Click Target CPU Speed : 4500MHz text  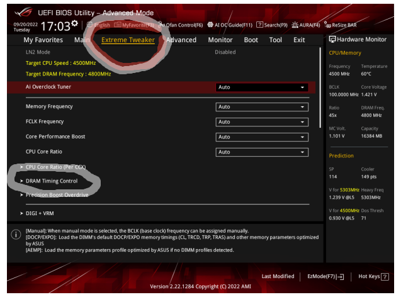pyautogui.click(x=61, y=63)
